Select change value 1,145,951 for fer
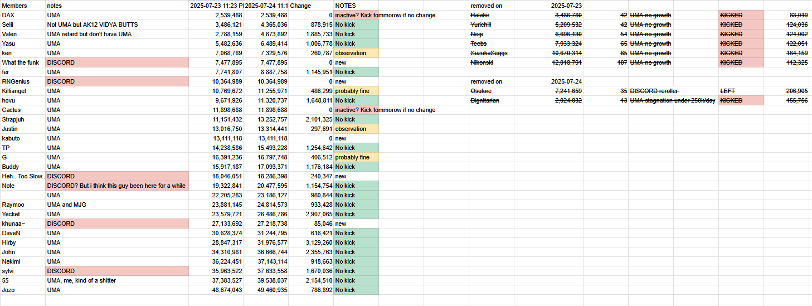The height and width of the screenshot is (306, 812). pos(311,72)
